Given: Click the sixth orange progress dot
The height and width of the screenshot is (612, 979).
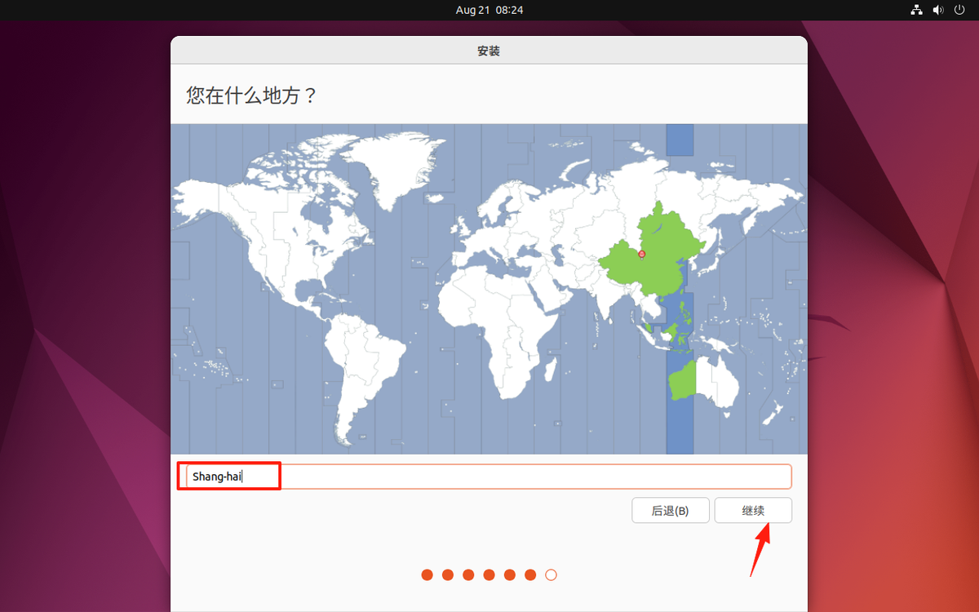Looking at the screenshot, I should click(x=530, y=575).
